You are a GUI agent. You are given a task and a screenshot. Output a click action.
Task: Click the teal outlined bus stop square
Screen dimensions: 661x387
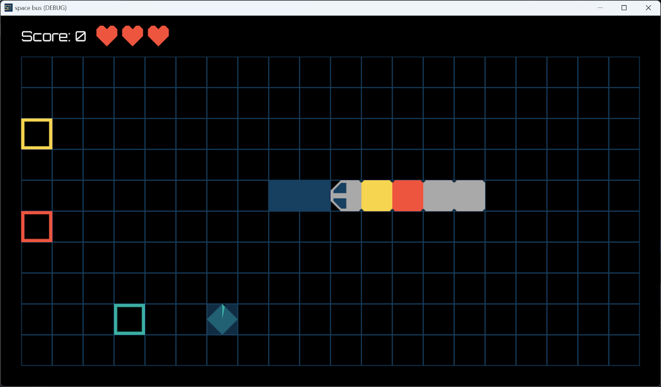[130, 319]
